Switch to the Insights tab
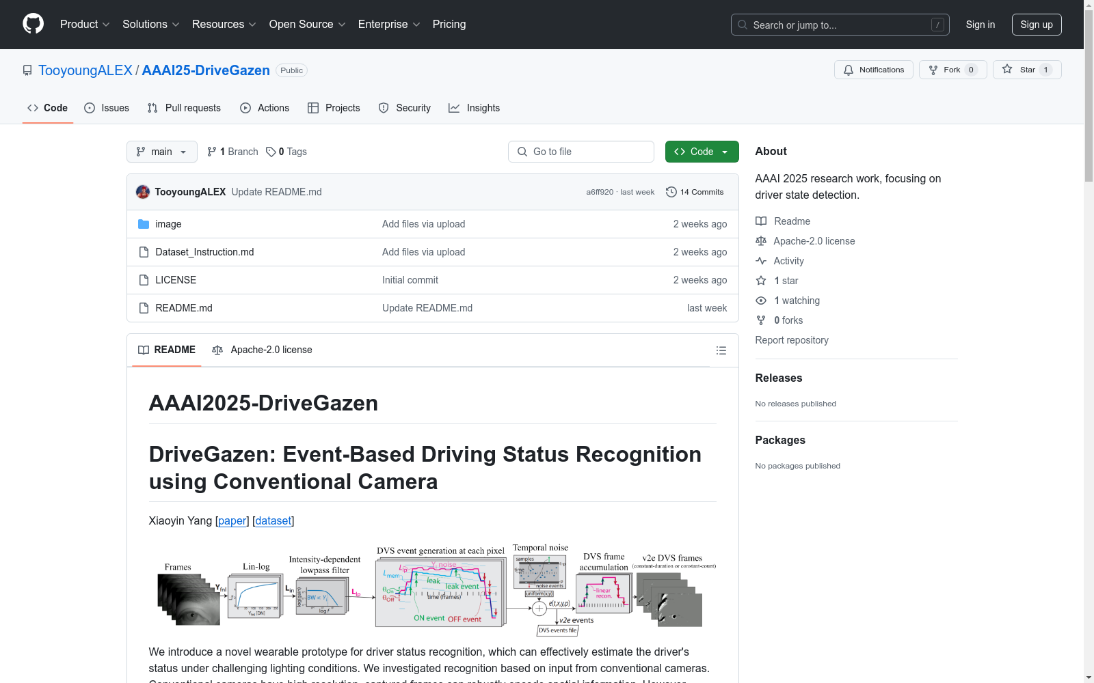 tap(474, 108)
